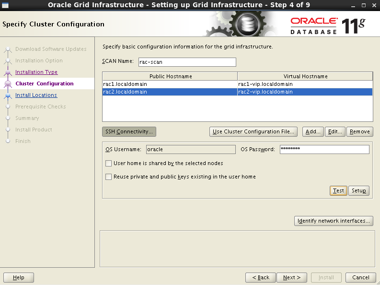Select the rac2-vip.localdomain cell
Viewport: 380px width, 285px height.
click(305, 92)
